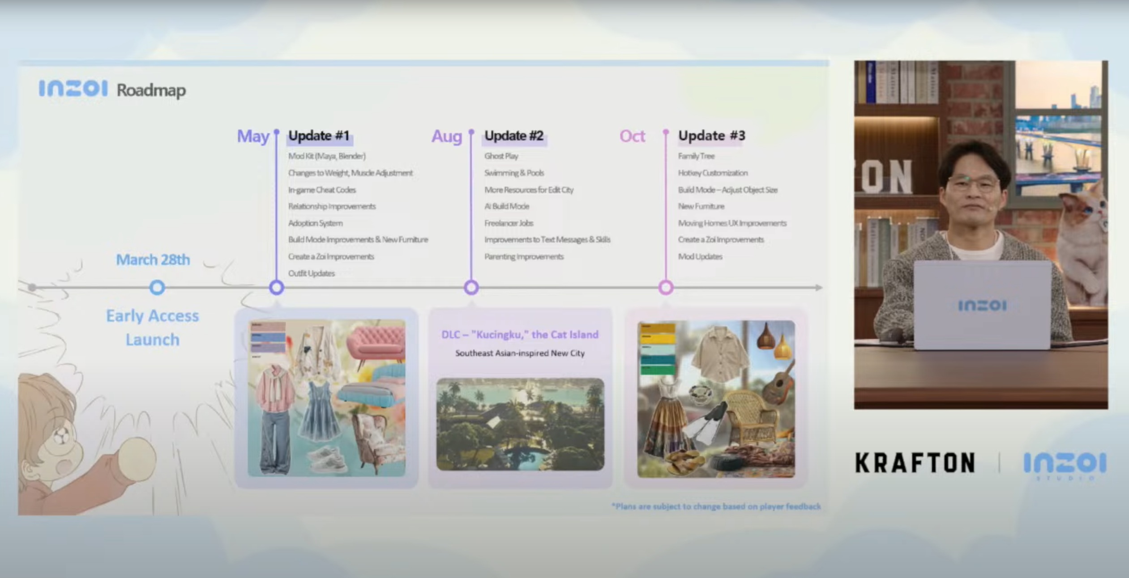Click the Oct timeline circle marker
Viewport: 1129px width, 578px height.
click(666, 287)
